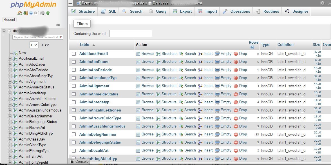Collapse the database tree node
Screen dimensions: 331x165
(4, 31)
